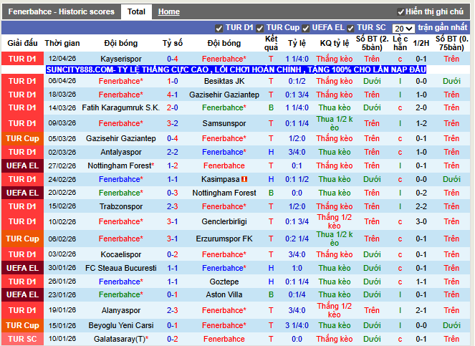The width and height of the screenshot is (475, 346).
Task: Click the UEFA EL badge for Aston Villa match
Action: 22,294
